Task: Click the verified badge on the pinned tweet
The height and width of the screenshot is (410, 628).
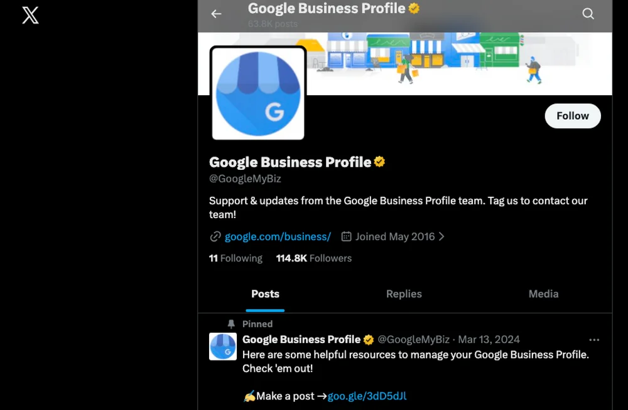Action: click(368, 339)
